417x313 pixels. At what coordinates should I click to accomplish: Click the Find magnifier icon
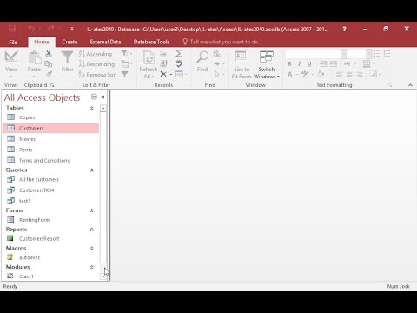(x=202, y=57)
